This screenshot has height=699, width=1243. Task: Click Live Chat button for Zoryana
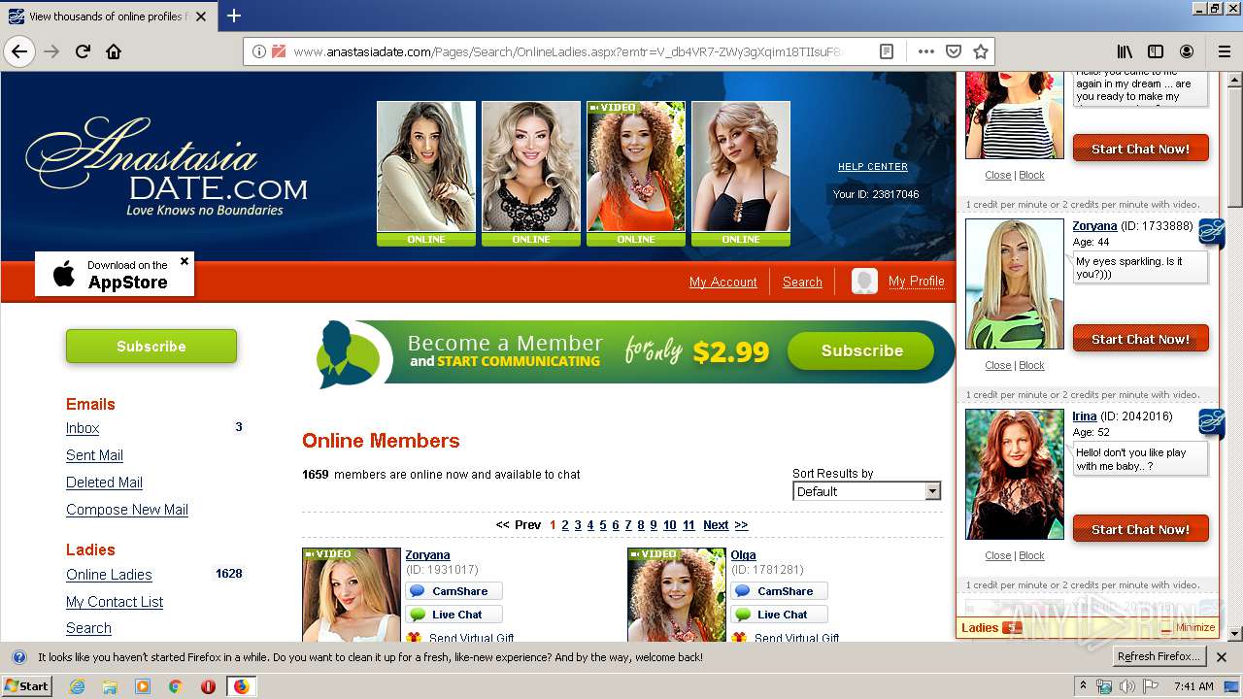pyautogui.click(x=454, y=615)
